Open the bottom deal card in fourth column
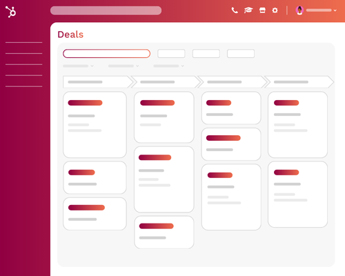345x276 pixels. [x=297, y=195]
